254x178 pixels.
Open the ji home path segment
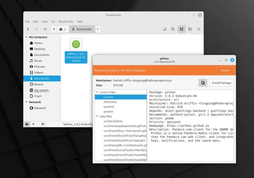tap(63, 29)
